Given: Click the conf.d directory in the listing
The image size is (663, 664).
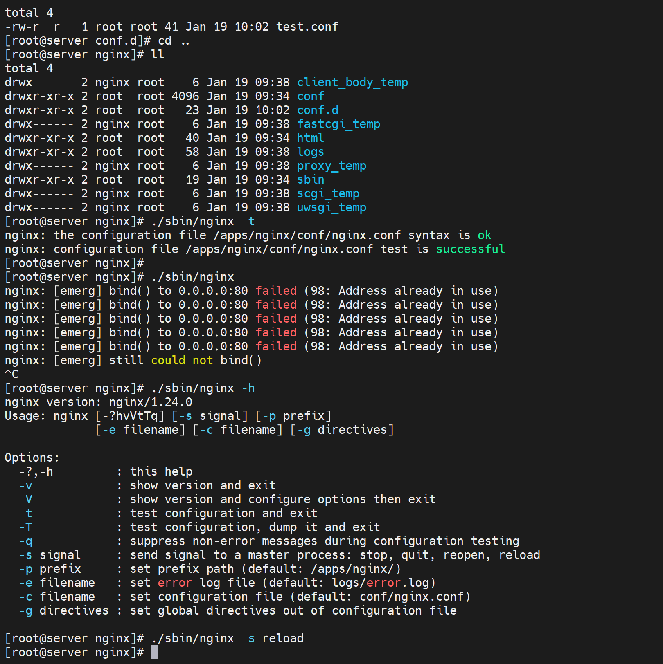Looking at the screenshot, I should pos(318,110).
